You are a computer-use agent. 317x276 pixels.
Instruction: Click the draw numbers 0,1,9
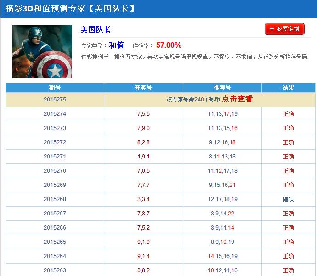[143, 242]
